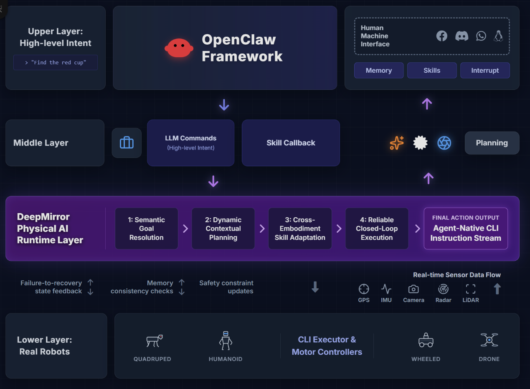Click the "Find the red cup" prompt field
This screenshot has width=530, height=389.
[x=56, y=63]
